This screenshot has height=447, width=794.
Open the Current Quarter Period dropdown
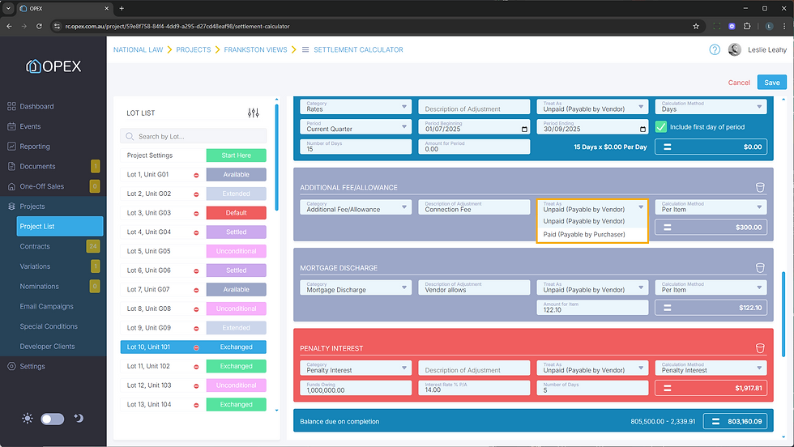pyautogui.click(x=356, y=126)
